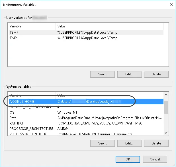The image size is (176, 167).
Task: Click Edit under system variables
Action: pos(129,143)
